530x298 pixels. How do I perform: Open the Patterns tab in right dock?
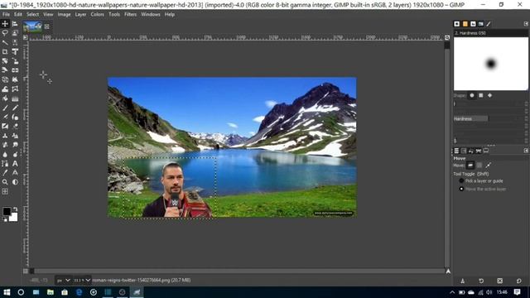(465, 24)
